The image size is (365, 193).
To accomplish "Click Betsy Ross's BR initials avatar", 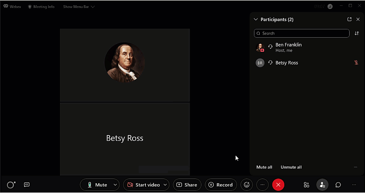I will coord(260,63).
